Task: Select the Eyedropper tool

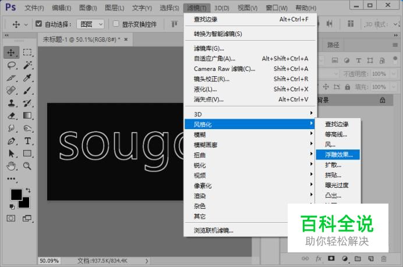Action: (27, 78)
